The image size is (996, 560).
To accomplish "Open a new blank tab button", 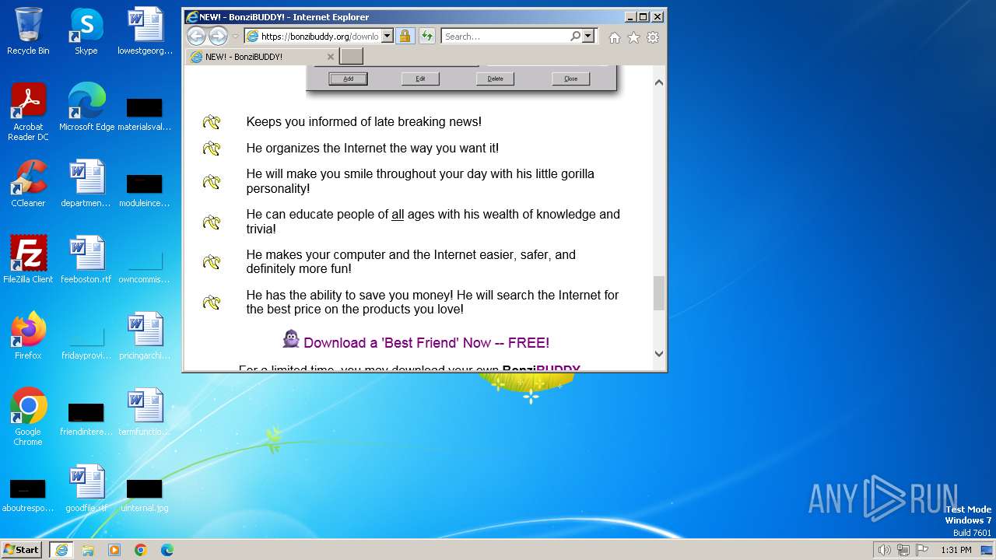I will 352,56.
